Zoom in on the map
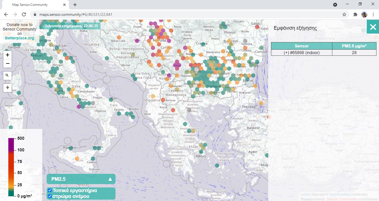Image resolution: width=379 pixels, height=201 pixels. pos(7,55)
